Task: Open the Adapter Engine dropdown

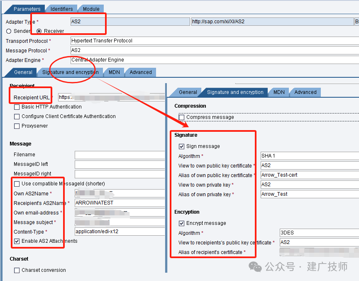Action: (x=215, y=60)
